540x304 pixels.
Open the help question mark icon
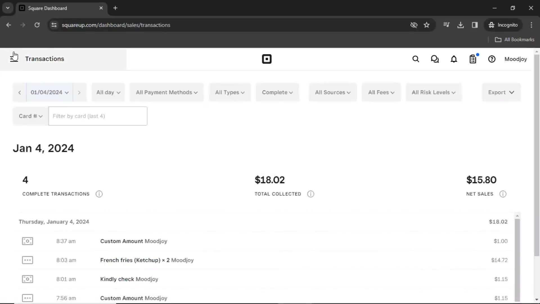(x=492, y=59)
